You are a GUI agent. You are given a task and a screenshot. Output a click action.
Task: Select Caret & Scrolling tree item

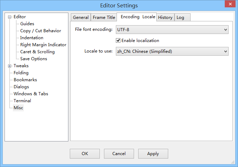pyautogui.click(x=37, y=52)
